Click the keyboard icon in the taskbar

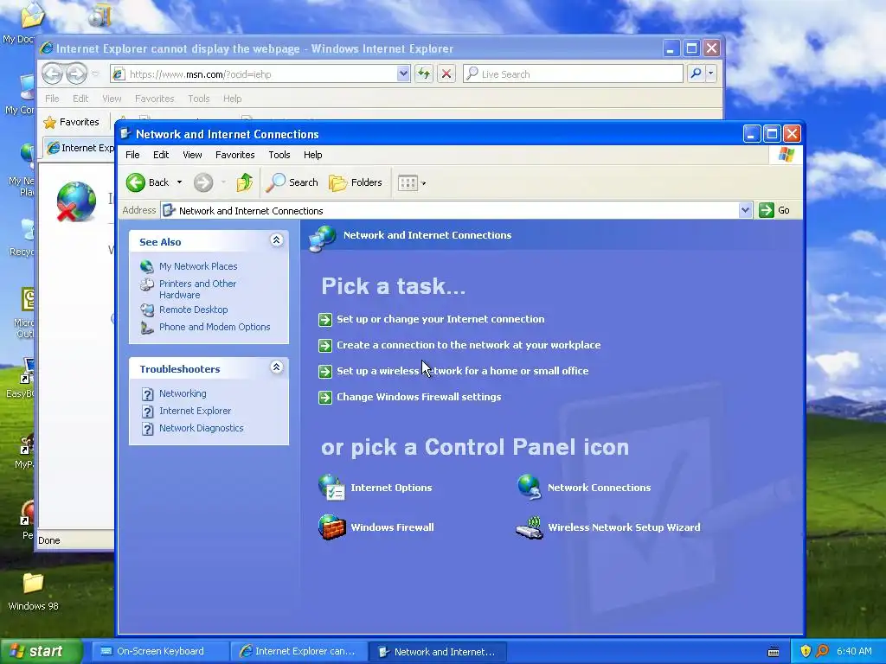pos(774,652)
